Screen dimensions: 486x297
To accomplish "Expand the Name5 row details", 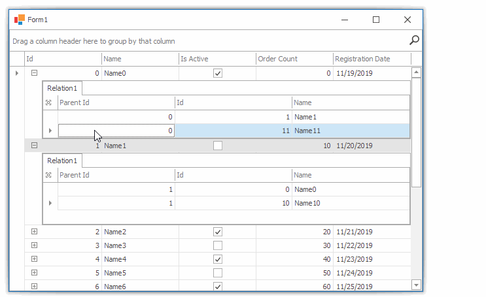I will coord(35,273).
